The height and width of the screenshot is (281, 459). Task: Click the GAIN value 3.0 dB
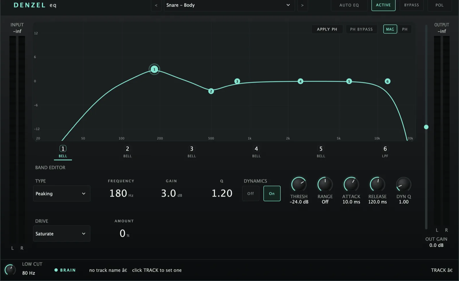[x=172, y=193]
